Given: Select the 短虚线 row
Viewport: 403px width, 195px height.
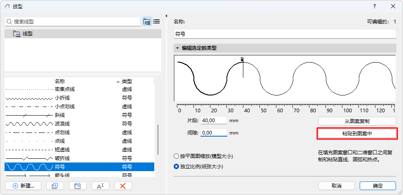Looking at the screenshot, I should [80, 149].
